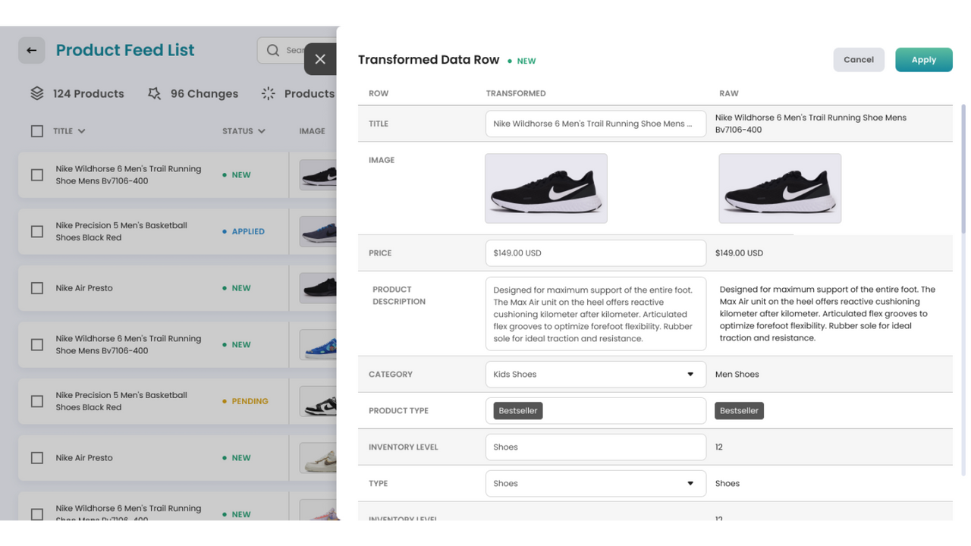The image size is (971, 546).
Task: Open the CATEGORY dropdown showing Kids Shoes
Action: [595, 374]
